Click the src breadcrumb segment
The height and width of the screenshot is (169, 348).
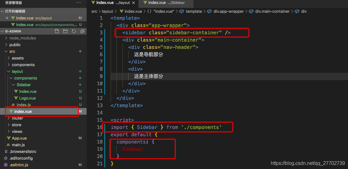pyautogui.click(x=94, y=11)
